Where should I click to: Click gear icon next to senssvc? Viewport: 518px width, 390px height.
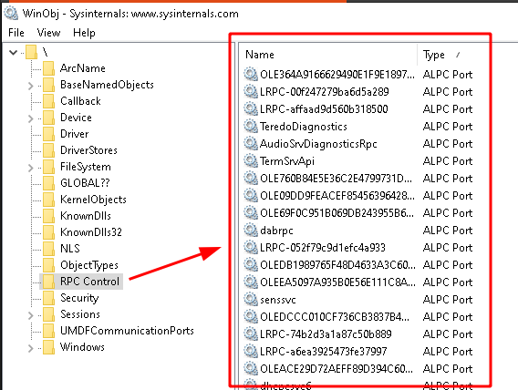coord(251,300)
